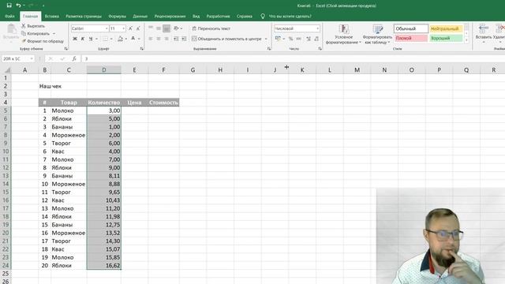This screenshot has width=505, height=284.
Task: Open accounting number format
Action: [x=278, y=39]
